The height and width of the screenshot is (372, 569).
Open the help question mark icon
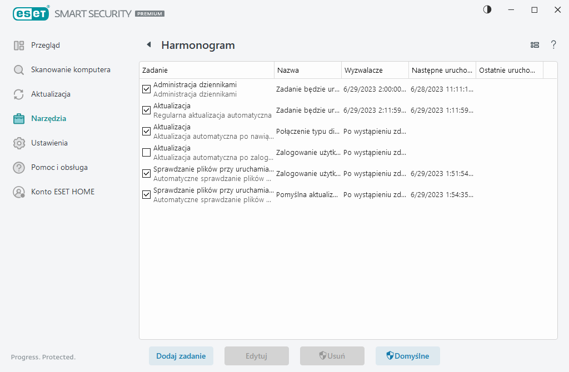(553, 45)
